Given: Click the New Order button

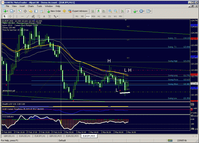Looking at the screenshot, I should pos(54,11).
